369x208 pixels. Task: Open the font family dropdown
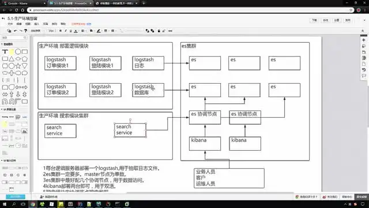coord(38,31)
